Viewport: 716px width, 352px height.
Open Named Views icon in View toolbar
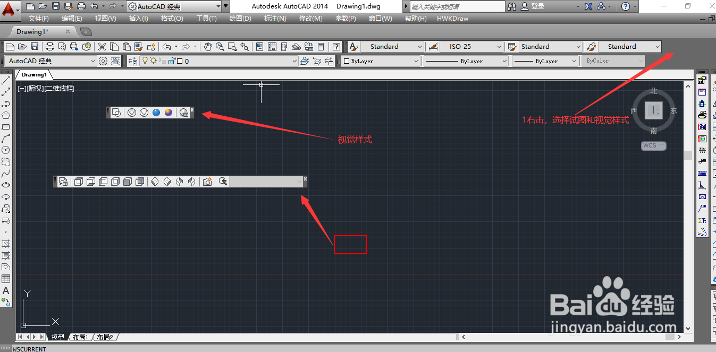coord(63,182)
